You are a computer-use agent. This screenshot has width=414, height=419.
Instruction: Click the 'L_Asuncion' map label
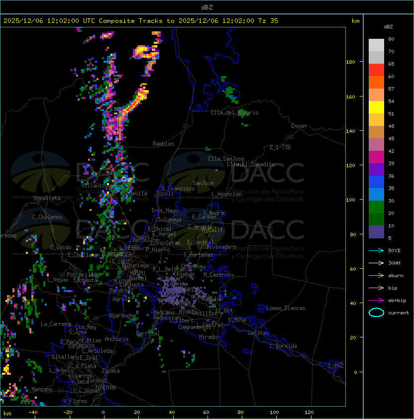[x=226, y=194]
